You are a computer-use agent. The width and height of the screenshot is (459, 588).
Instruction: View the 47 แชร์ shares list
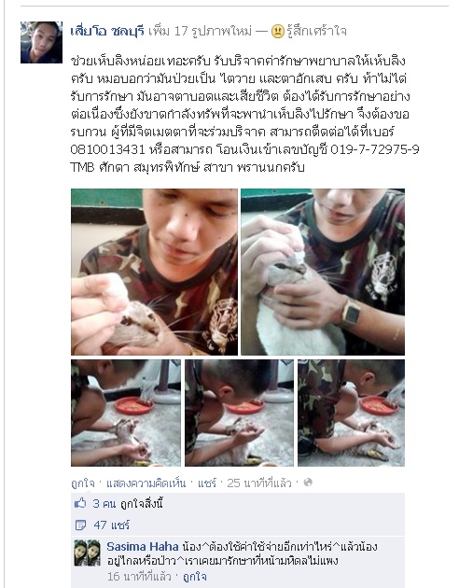[111, 525]
